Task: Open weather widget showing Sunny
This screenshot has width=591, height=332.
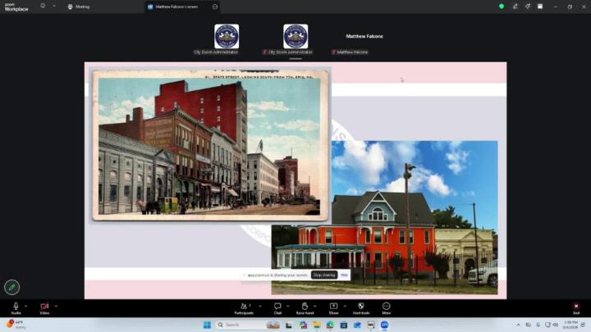Action: (x=16, y=325)
